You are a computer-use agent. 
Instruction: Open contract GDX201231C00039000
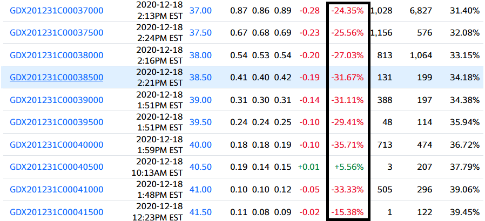56,100
